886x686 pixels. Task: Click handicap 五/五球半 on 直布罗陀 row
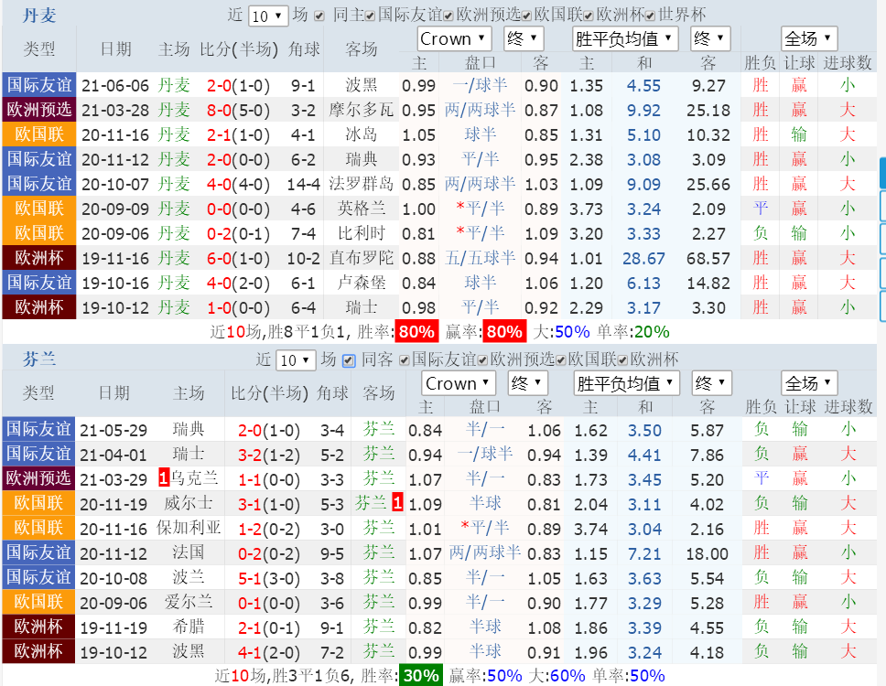coord(480,258)
